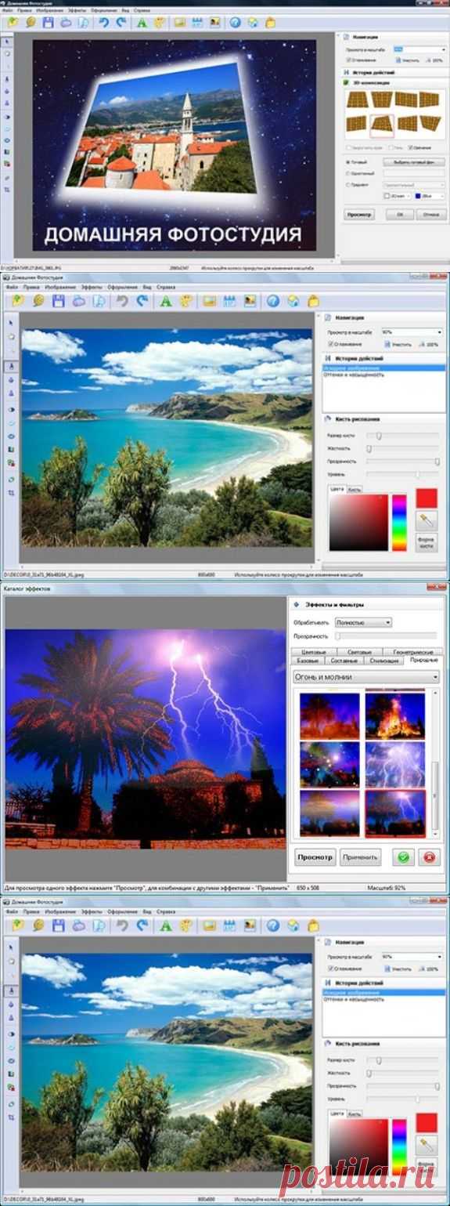
Task: Select green A text tool in 3D-композиция window
Action: coord(142,24)
